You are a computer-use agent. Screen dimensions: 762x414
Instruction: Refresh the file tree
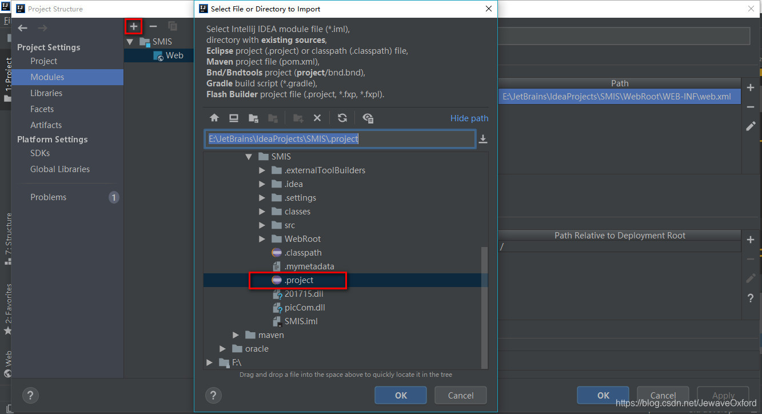click(x=342, y=118)
